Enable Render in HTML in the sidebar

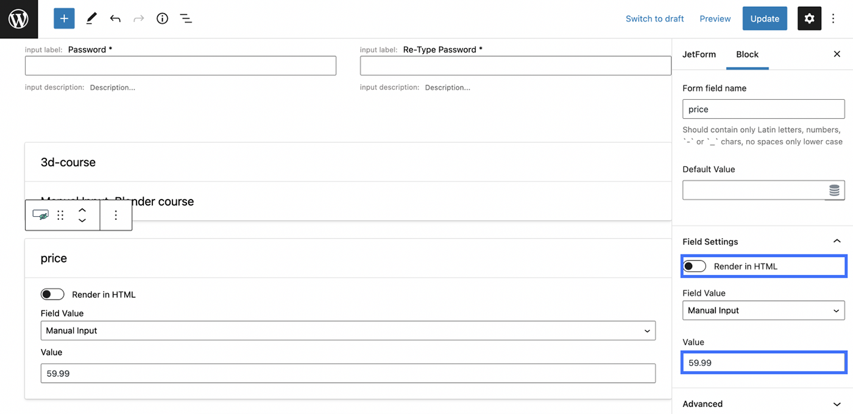click(x=694, y=266)
